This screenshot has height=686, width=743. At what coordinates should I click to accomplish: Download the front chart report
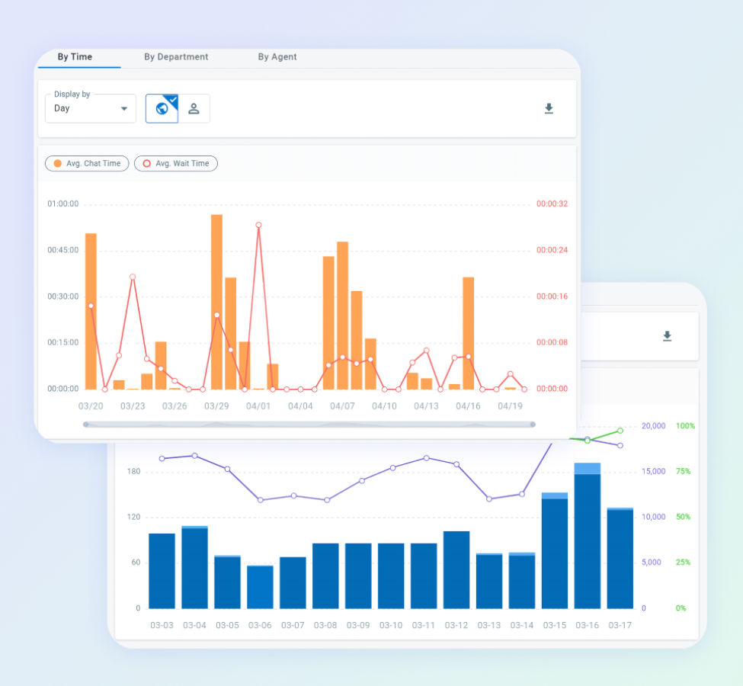(549, 108)
